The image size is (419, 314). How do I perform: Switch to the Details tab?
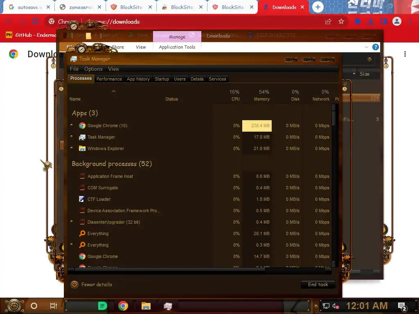[197, 79]
